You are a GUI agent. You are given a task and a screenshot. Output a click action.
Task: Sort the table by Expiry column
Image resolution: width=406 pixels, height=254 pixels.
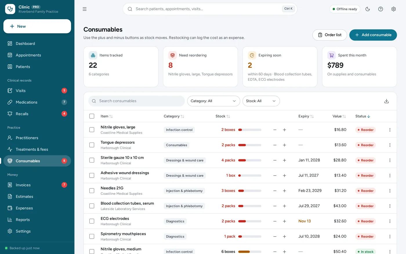(306, 116)
